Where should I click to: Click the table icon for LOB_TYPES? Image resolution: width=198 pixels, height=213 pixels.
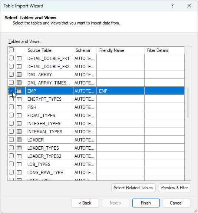click(19, 164)
